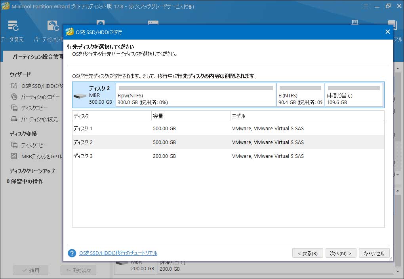
Task: Click 500.00 GB capacity of ディスク 1
Action: [x=164, y=129]
